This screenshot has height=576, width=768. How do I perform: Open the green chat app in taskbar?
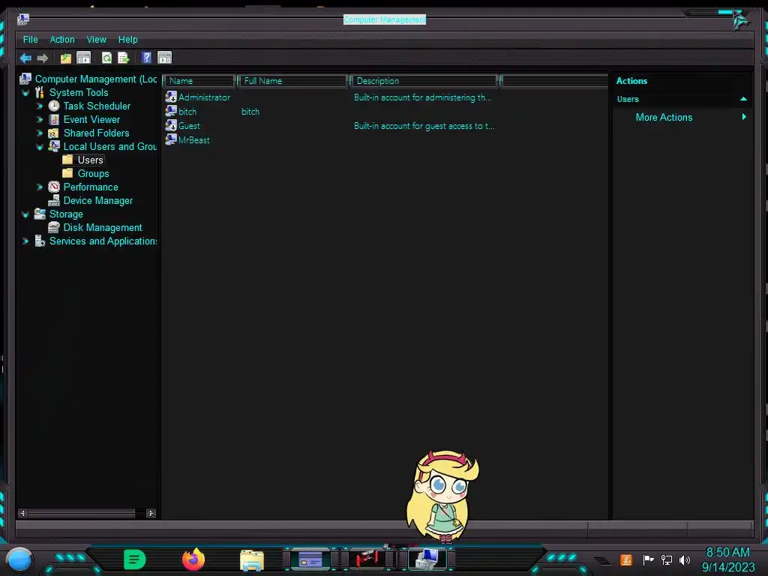point(134,559)
